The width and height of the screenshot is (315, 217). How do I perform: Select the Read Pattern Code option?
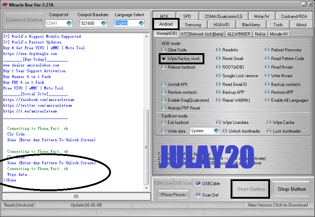click(267, 59)
